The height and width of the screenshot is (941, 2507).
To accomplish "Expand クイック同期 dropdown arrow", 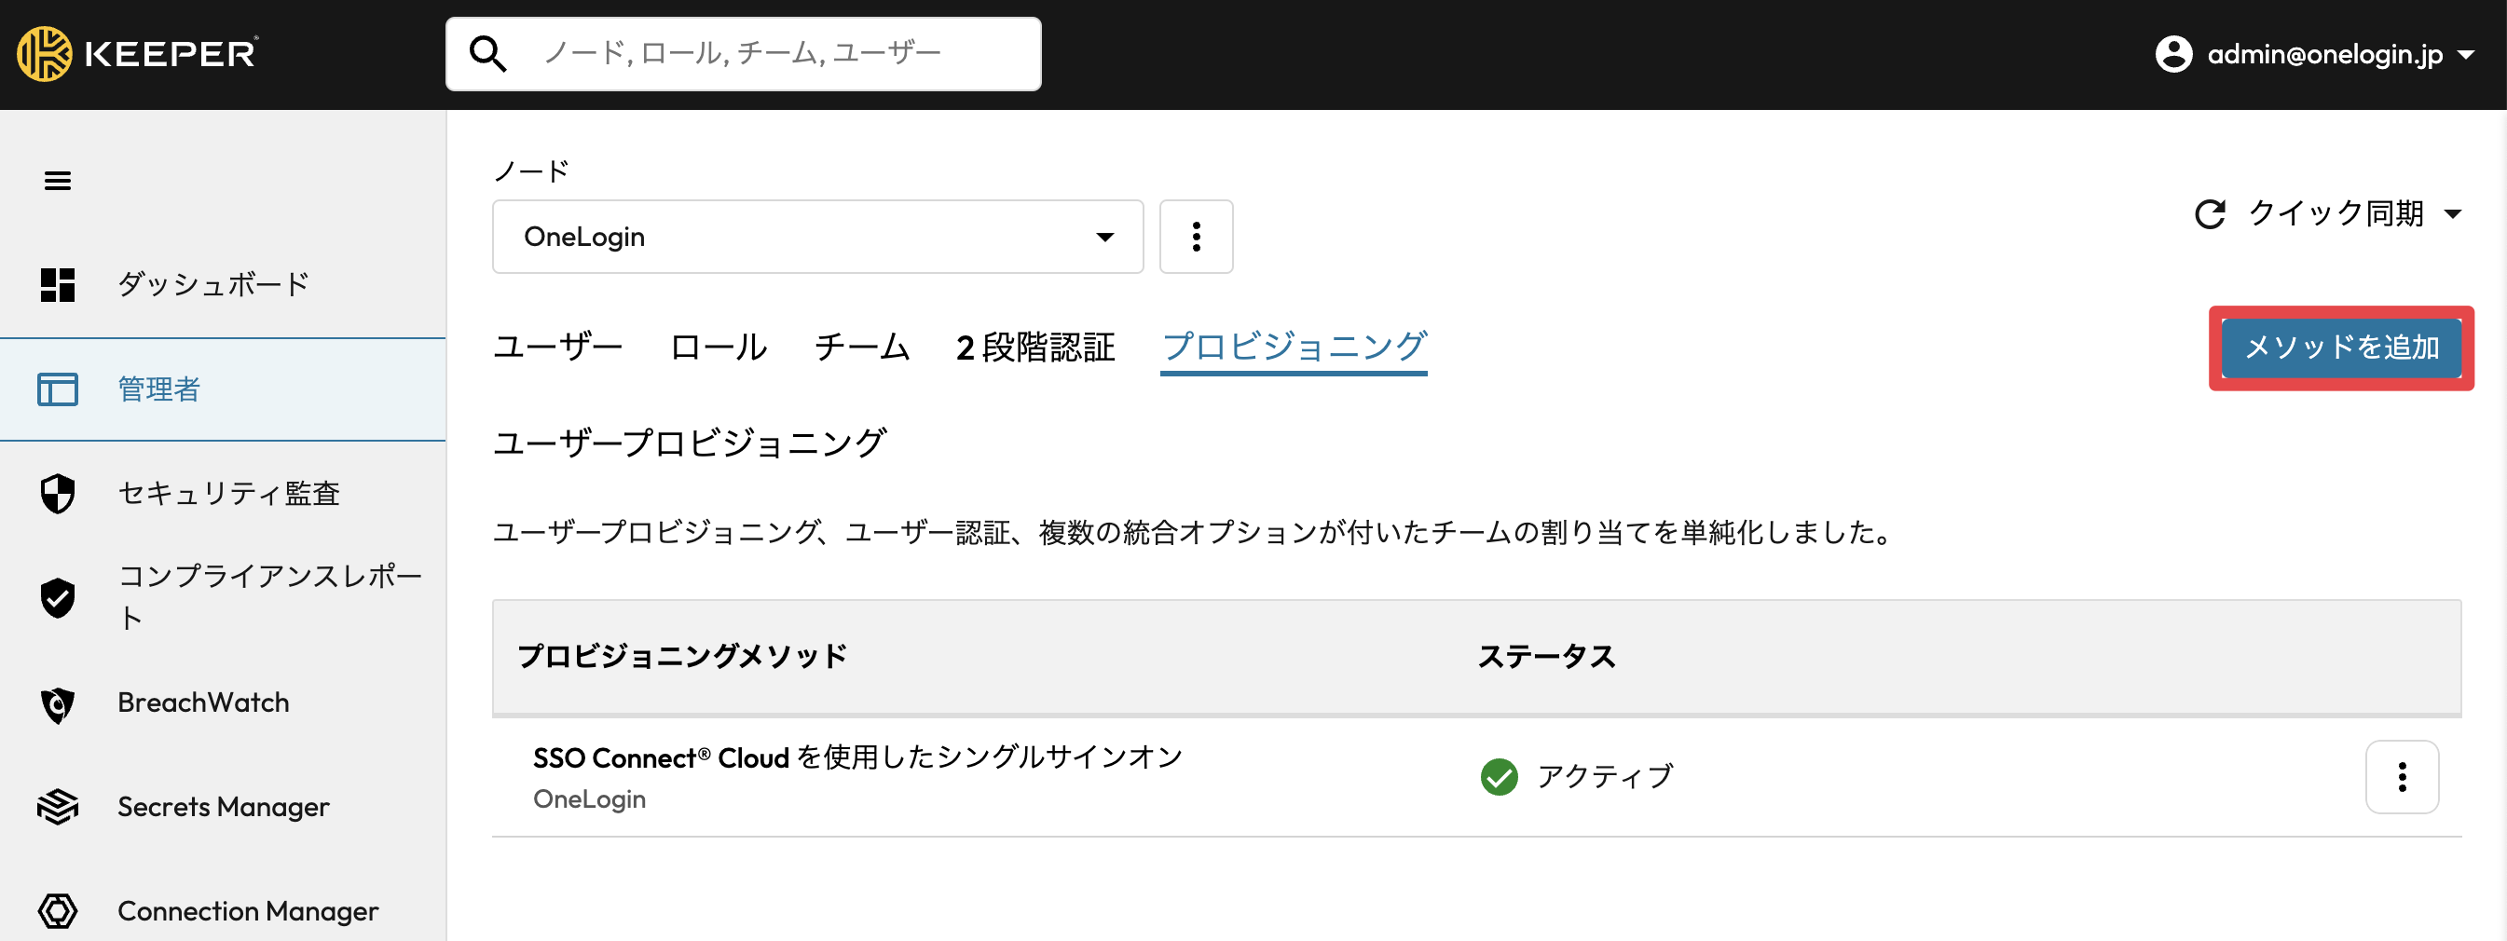I will pos(2453,214).
